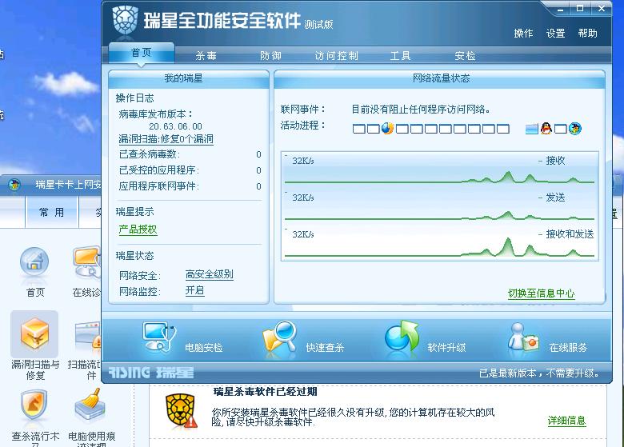
Task: Click the Rising lion shield logo in title
Action: point(125,19)
